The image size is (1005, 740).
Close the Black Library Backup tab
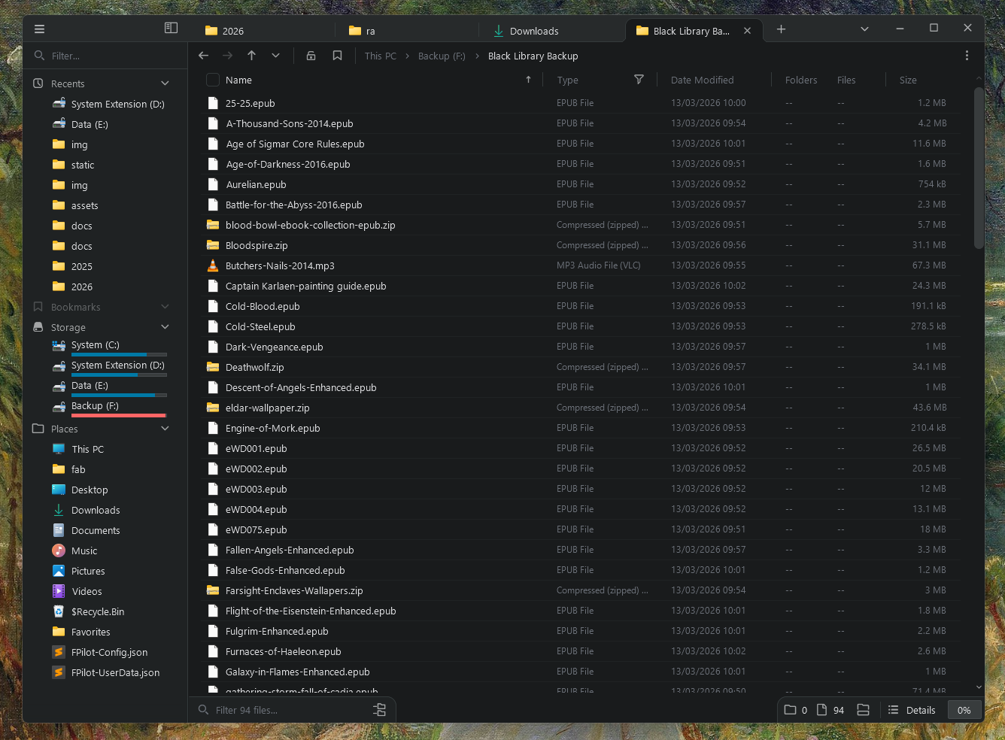pyautogui.click(x=747, y=31)
